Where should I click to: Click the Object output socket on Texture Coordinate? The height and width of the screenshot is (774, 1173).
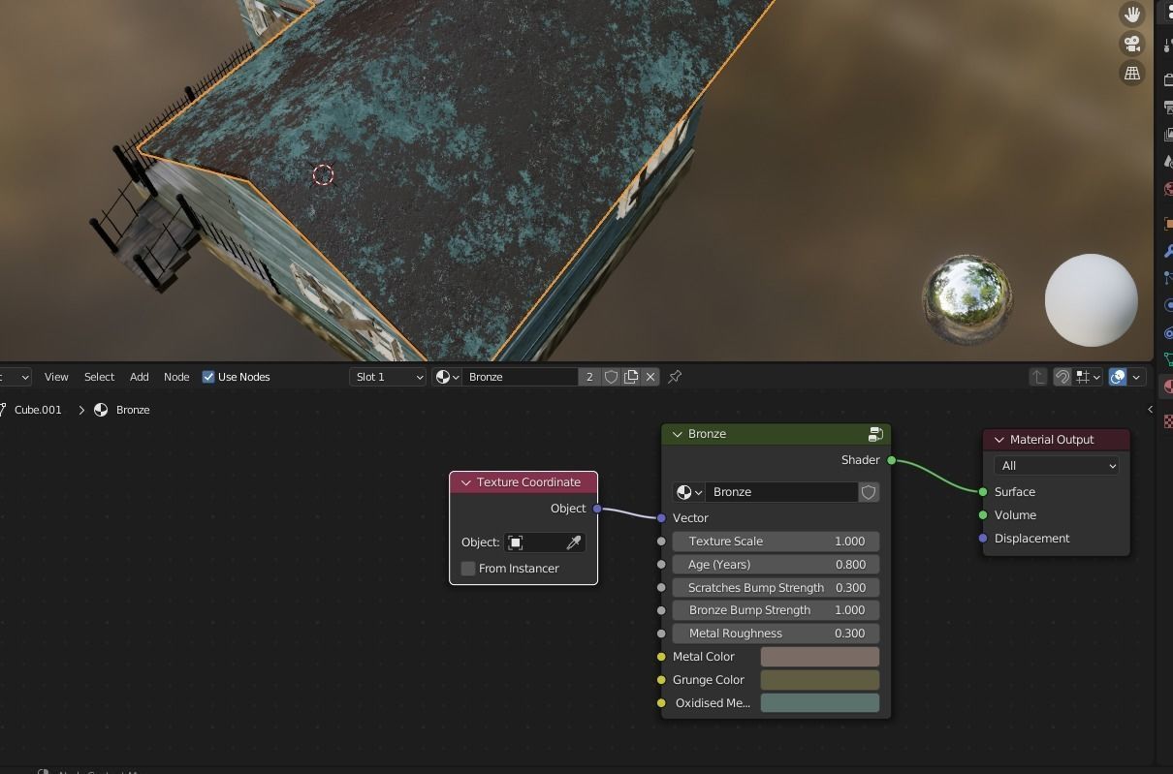tap(597, 509)
